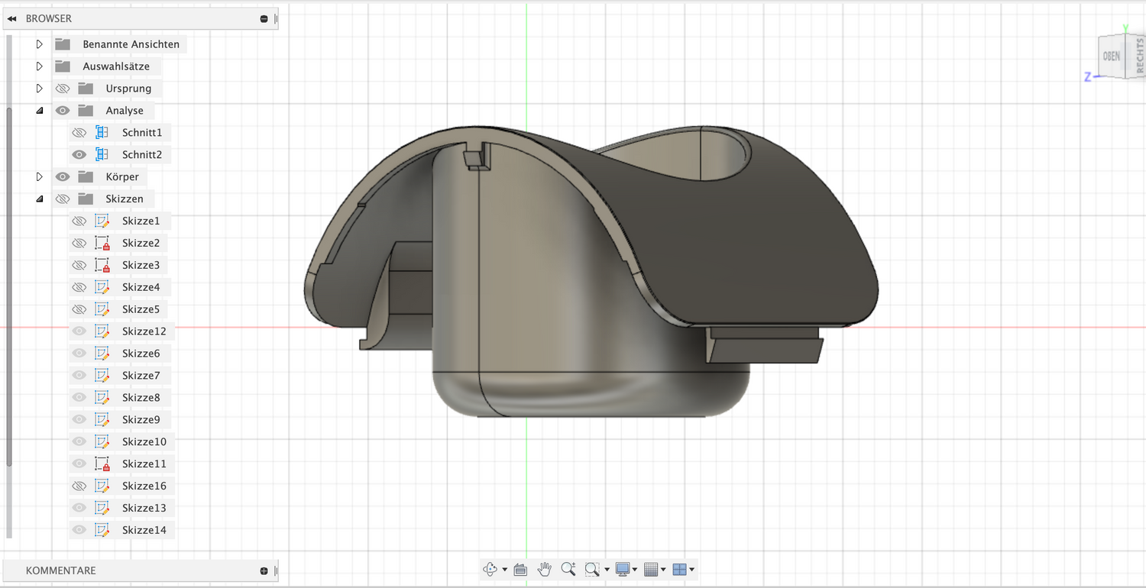Hide Schnitt2 using its eye icon
Viewport: 1146px width, 588px height.
point(79,155)
